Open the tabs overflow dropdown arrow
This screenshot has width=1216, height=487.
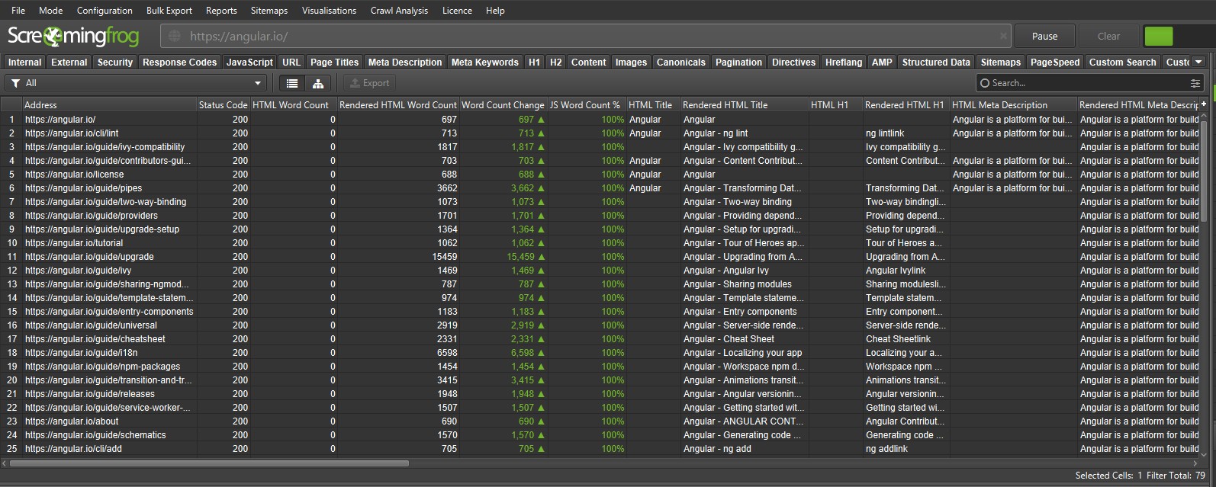click(1198, 62)
